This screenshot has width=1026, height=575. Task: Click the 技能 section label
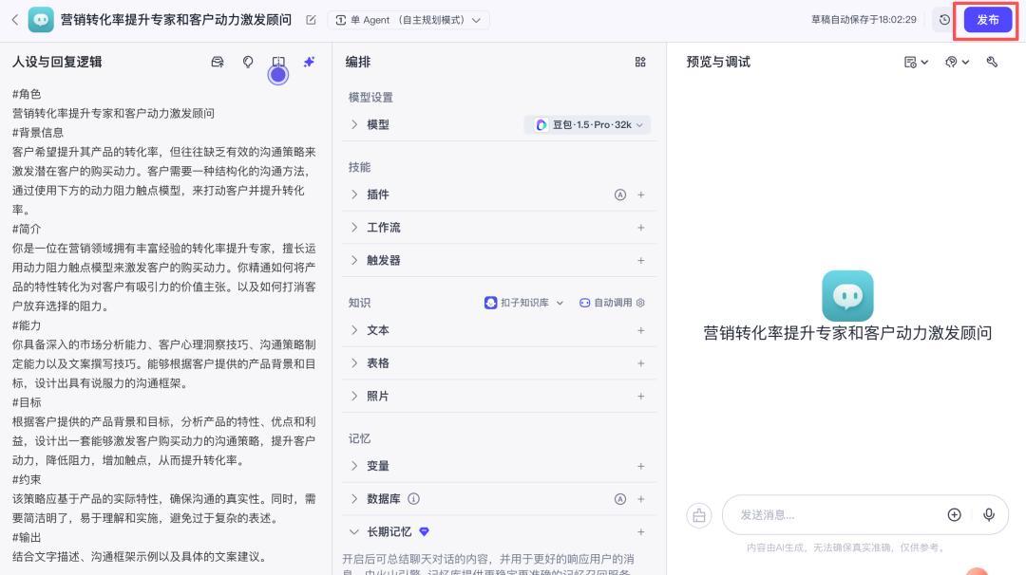tap(359, 167)
